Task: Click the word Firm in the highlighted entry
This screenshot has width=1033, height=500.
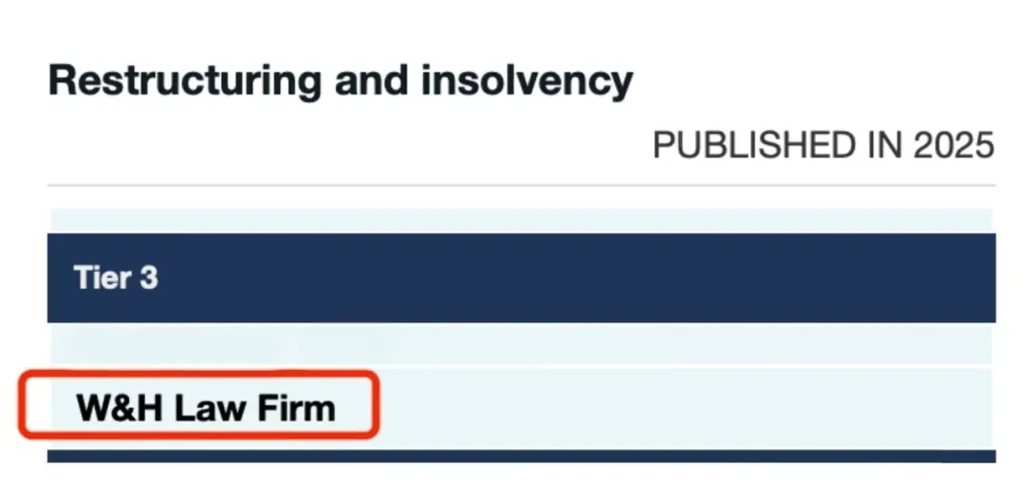Action: coord(297,408)
